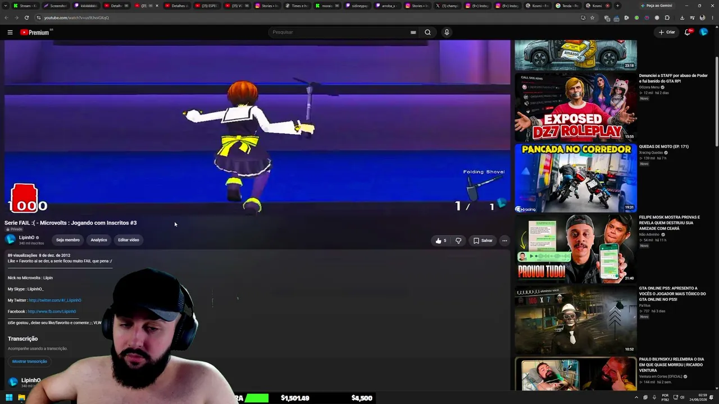Open title 'Denunciei a STAFF por abuso de Poder'

(673, 78)
